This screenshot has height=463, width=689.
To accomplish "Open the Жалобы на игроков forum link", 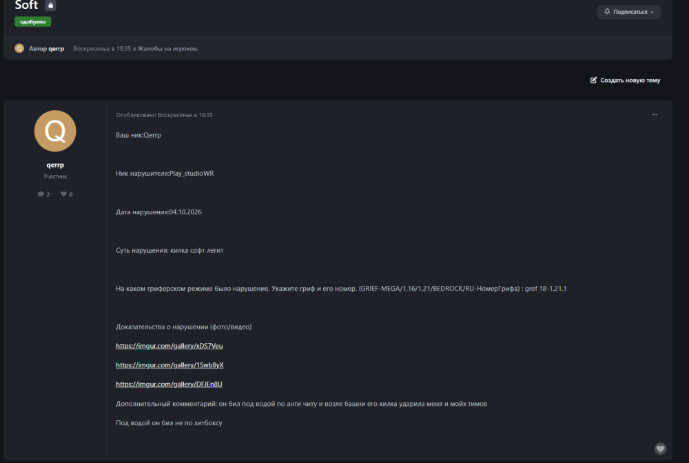I will [168, 49].
